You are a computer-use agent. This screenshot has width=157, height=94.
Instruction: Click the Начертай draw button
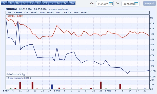[149, 4]
